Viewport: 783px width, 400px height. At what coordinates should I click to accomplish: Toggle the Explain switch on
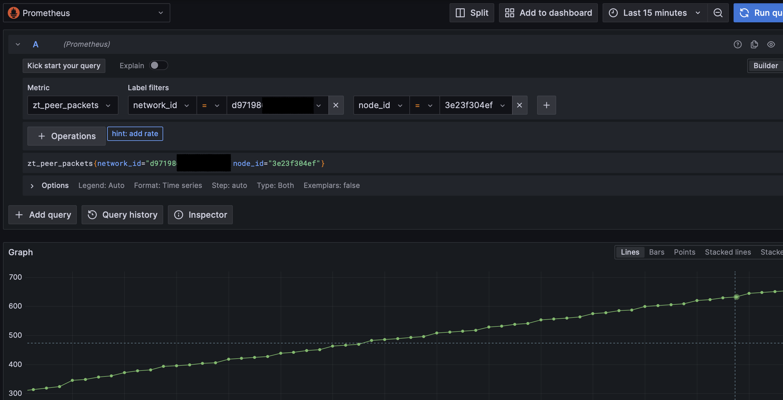coord(158,66)
